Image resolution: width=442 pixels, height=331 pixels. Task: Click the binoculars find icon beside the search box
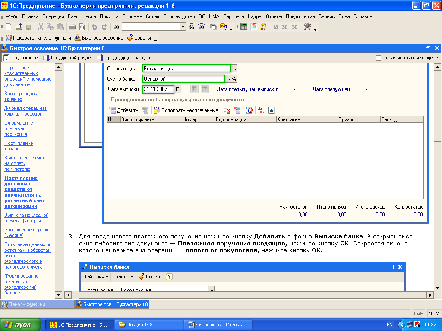click(x=117, y=27)
